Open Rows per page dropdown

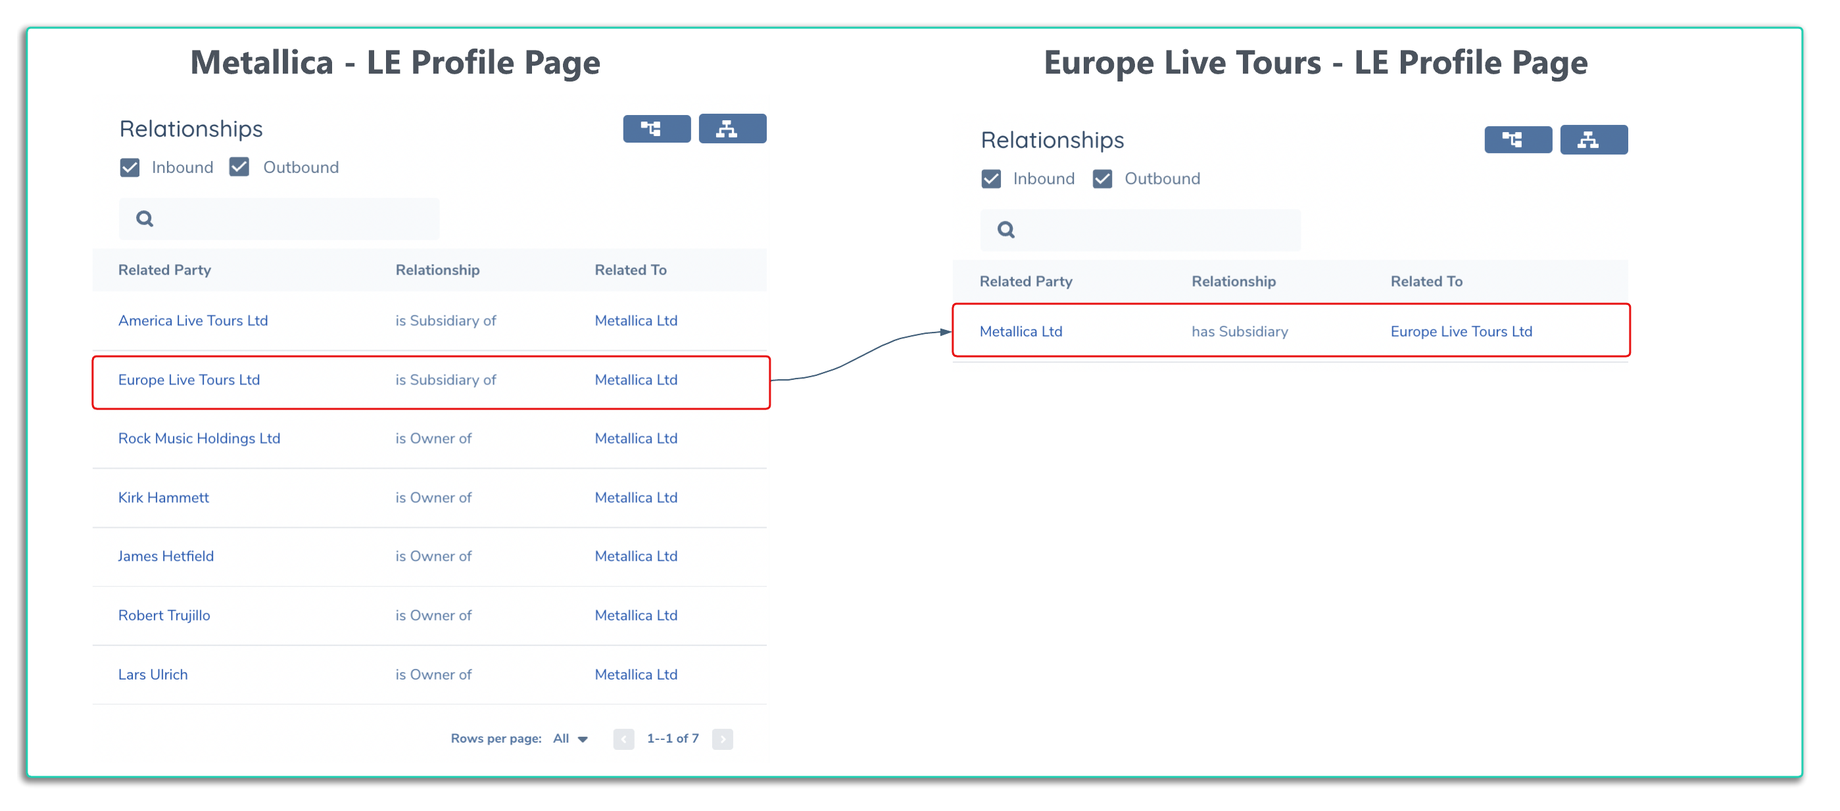[x=570, y=739]
